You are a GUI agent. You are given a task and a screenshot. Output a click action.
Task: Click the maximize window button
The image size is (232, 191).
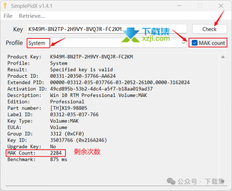200,6
